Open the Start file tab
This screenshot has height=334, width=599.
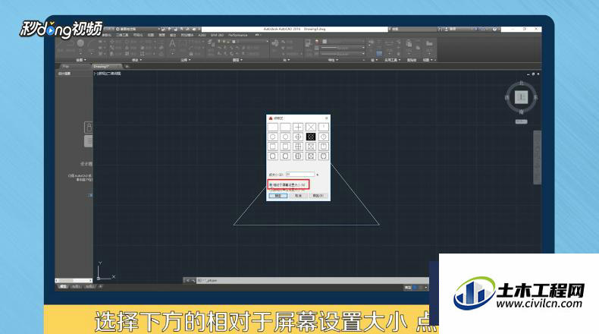point(66,67)
